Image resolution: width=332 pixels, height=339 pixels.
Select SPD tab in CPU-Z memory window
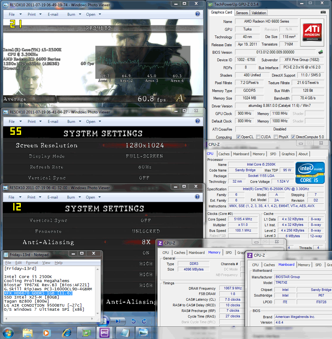tap(228, 253)
